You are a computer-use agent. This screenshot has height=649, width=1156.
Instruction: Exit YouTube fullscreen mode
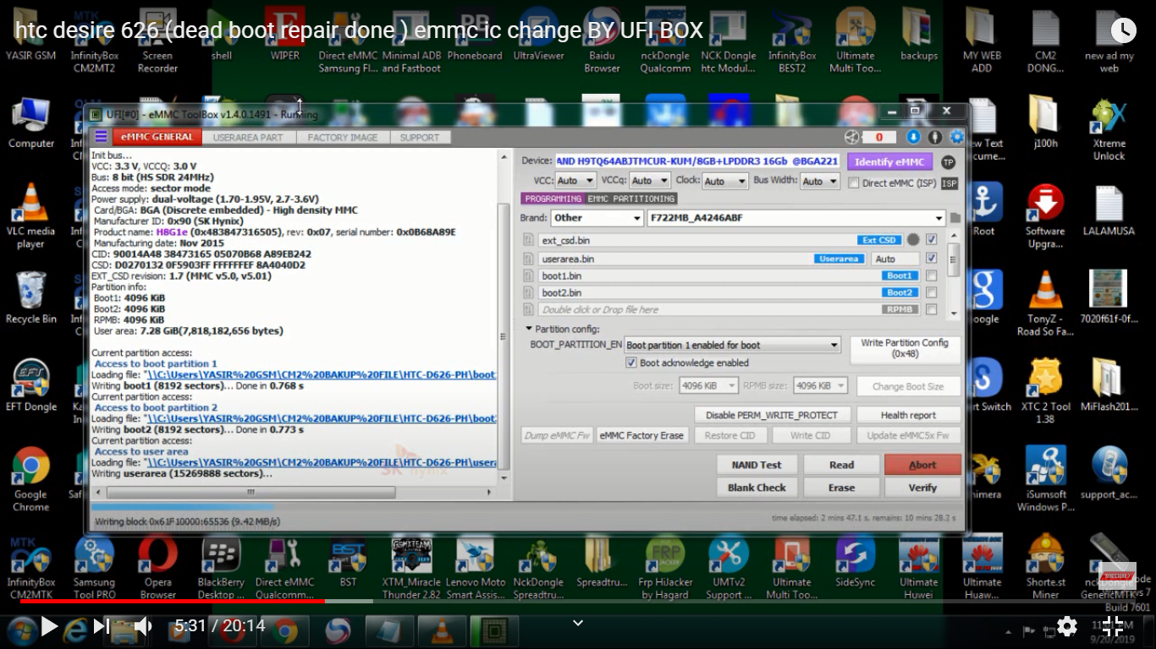[1113, 626]
